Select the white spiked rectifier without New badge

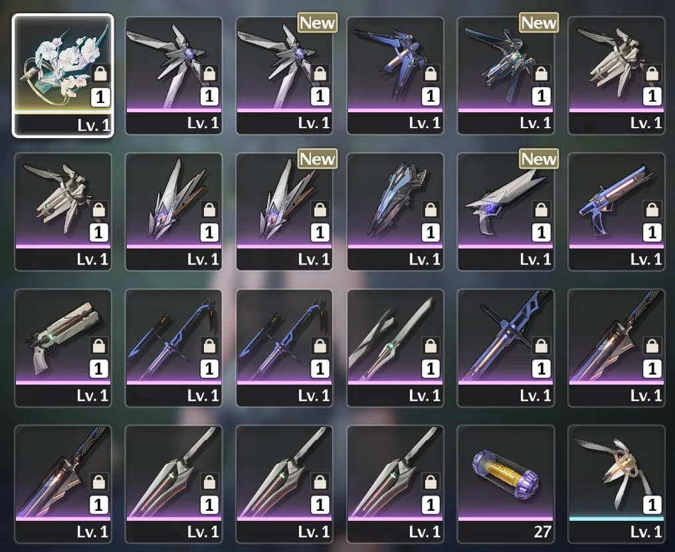(173, 211)
